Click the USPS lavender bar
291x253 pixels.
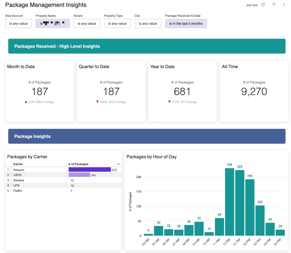(x=79, y=175)
